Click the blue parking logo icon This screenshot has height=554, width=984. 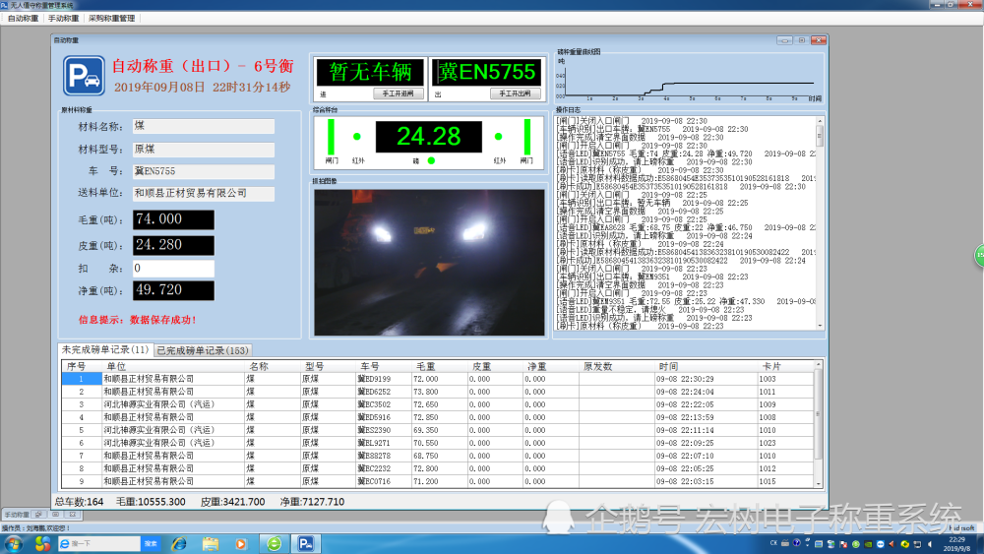point(84,76)
